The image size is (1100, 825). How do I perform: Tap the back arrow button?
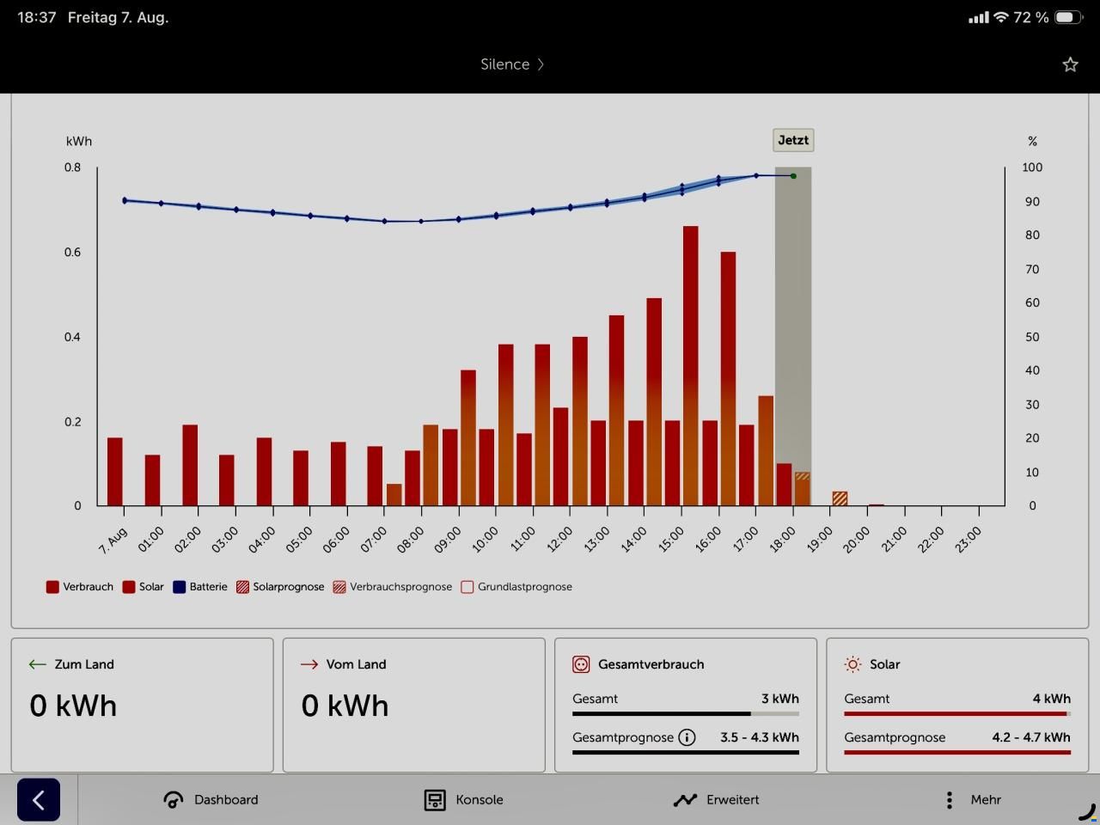(x=38, y=800)
